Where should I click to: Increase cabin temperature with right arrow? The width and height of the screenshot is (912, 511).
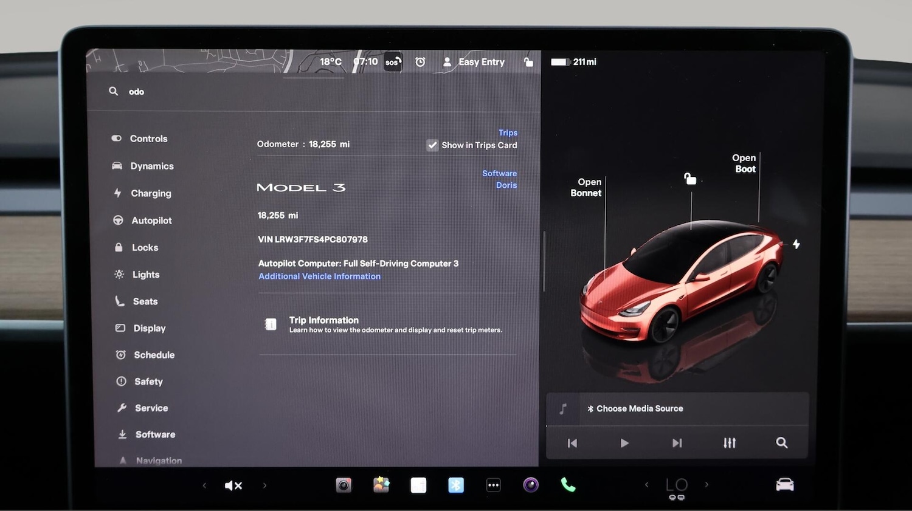point(706,485)
